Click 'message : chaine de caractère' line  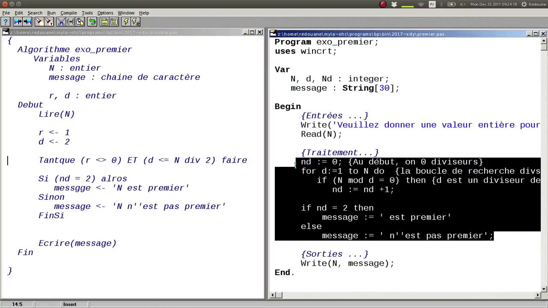click(x=124, y=77)
